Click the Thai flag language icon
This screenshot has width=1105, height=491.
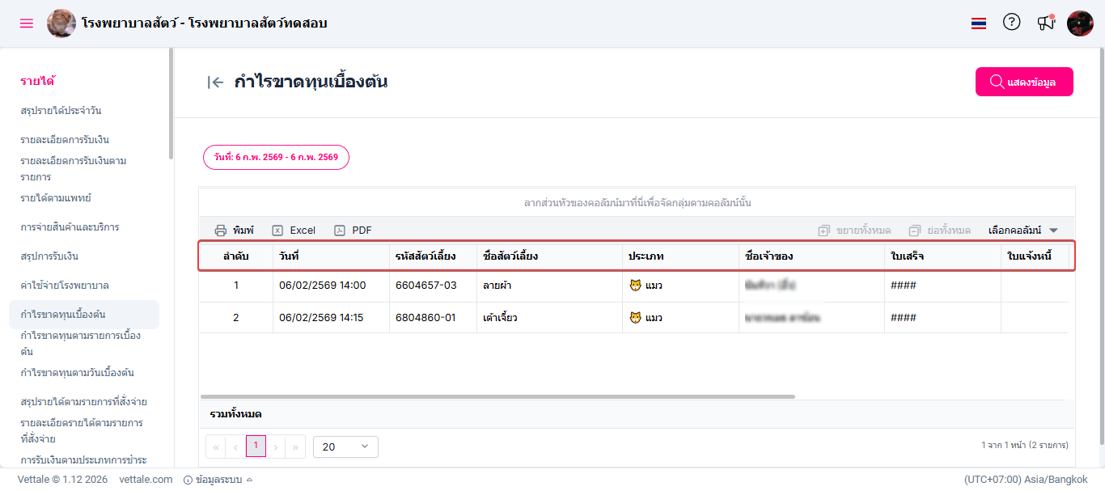[979, 23]
